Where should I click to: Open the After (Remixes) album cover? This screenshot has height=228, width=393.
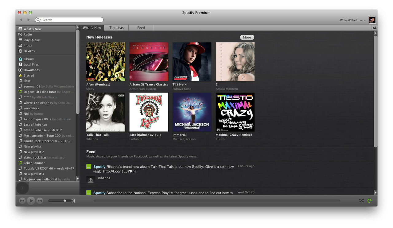pos(106,62)
